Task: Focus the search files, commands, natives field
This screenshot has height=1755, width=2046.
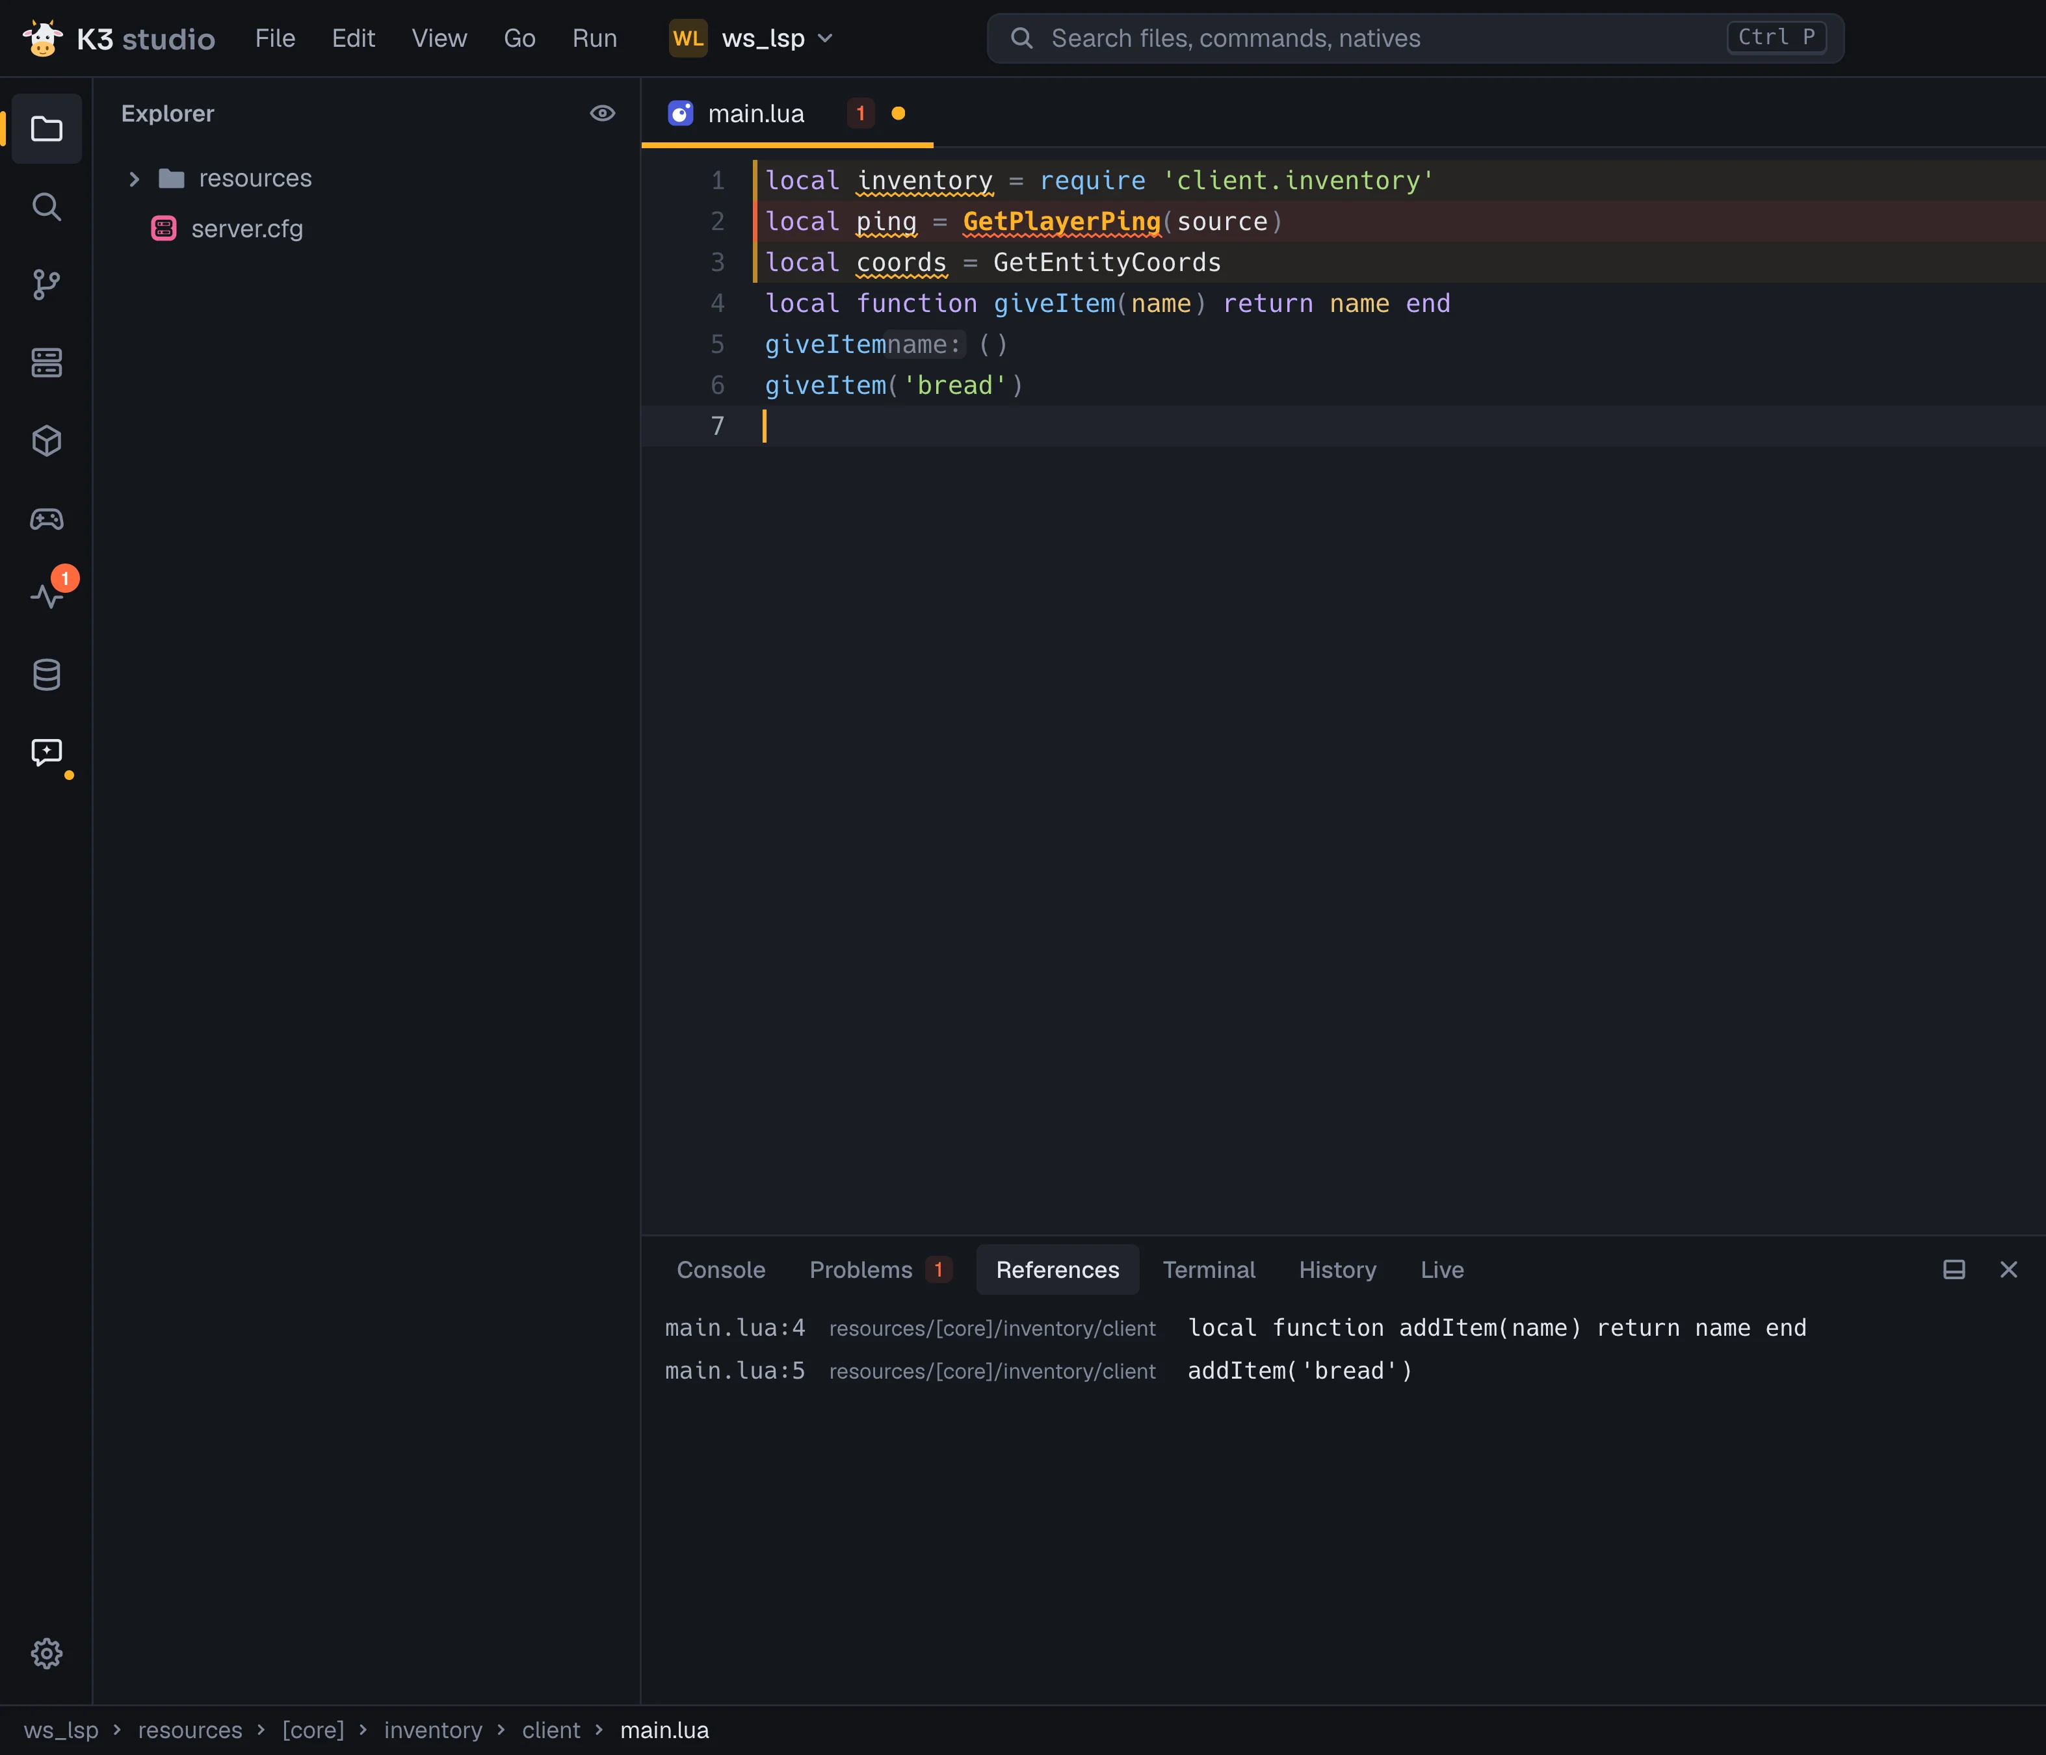Action: point(1415,38)
